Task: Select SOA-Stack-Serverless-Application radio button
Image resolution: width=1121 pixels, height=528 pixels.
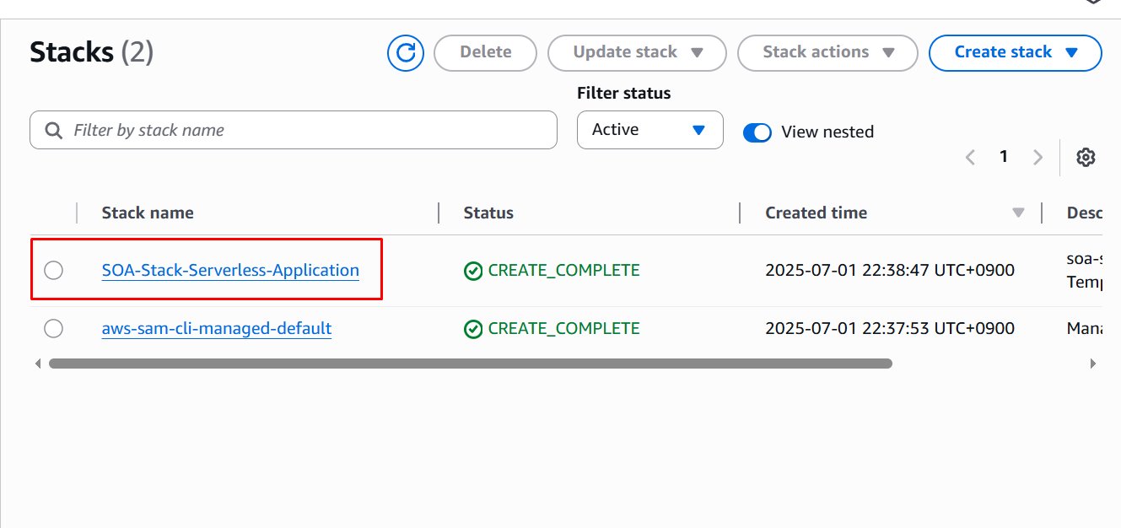Action: [x=53, y=270]
